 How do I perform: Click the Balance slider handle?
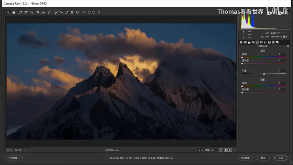[x=264, y=74]
